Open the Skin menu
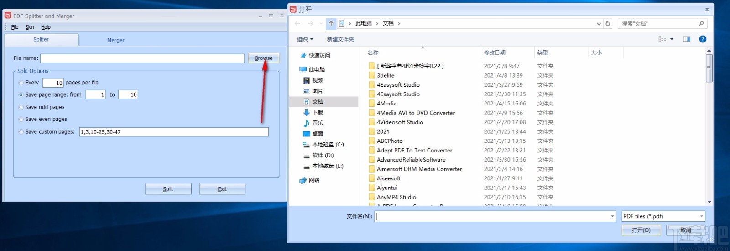This screenshot has height=251, width=730. [x=30, y=27]
